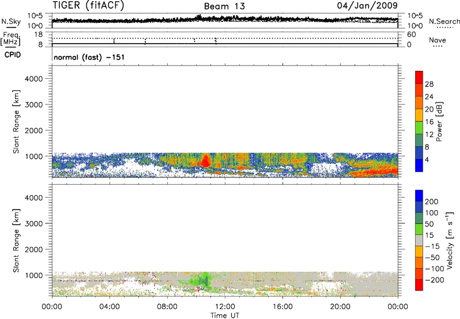
Task: Click the bright blue top Velocity colorbar swatch
Action: pyautogui.click(x=419, y=196)
